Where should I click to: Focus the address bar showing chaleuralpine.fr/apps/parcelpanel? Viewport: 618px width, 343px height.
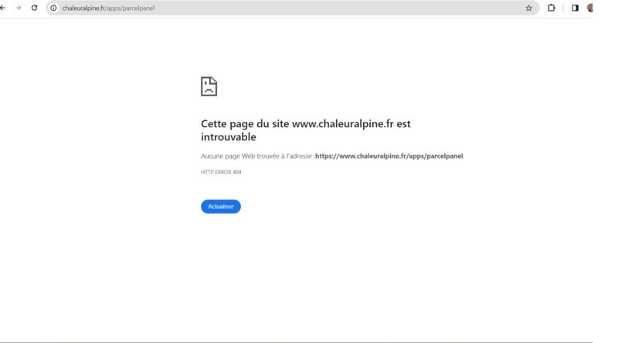pyautogui.click(x=293, y=8)
